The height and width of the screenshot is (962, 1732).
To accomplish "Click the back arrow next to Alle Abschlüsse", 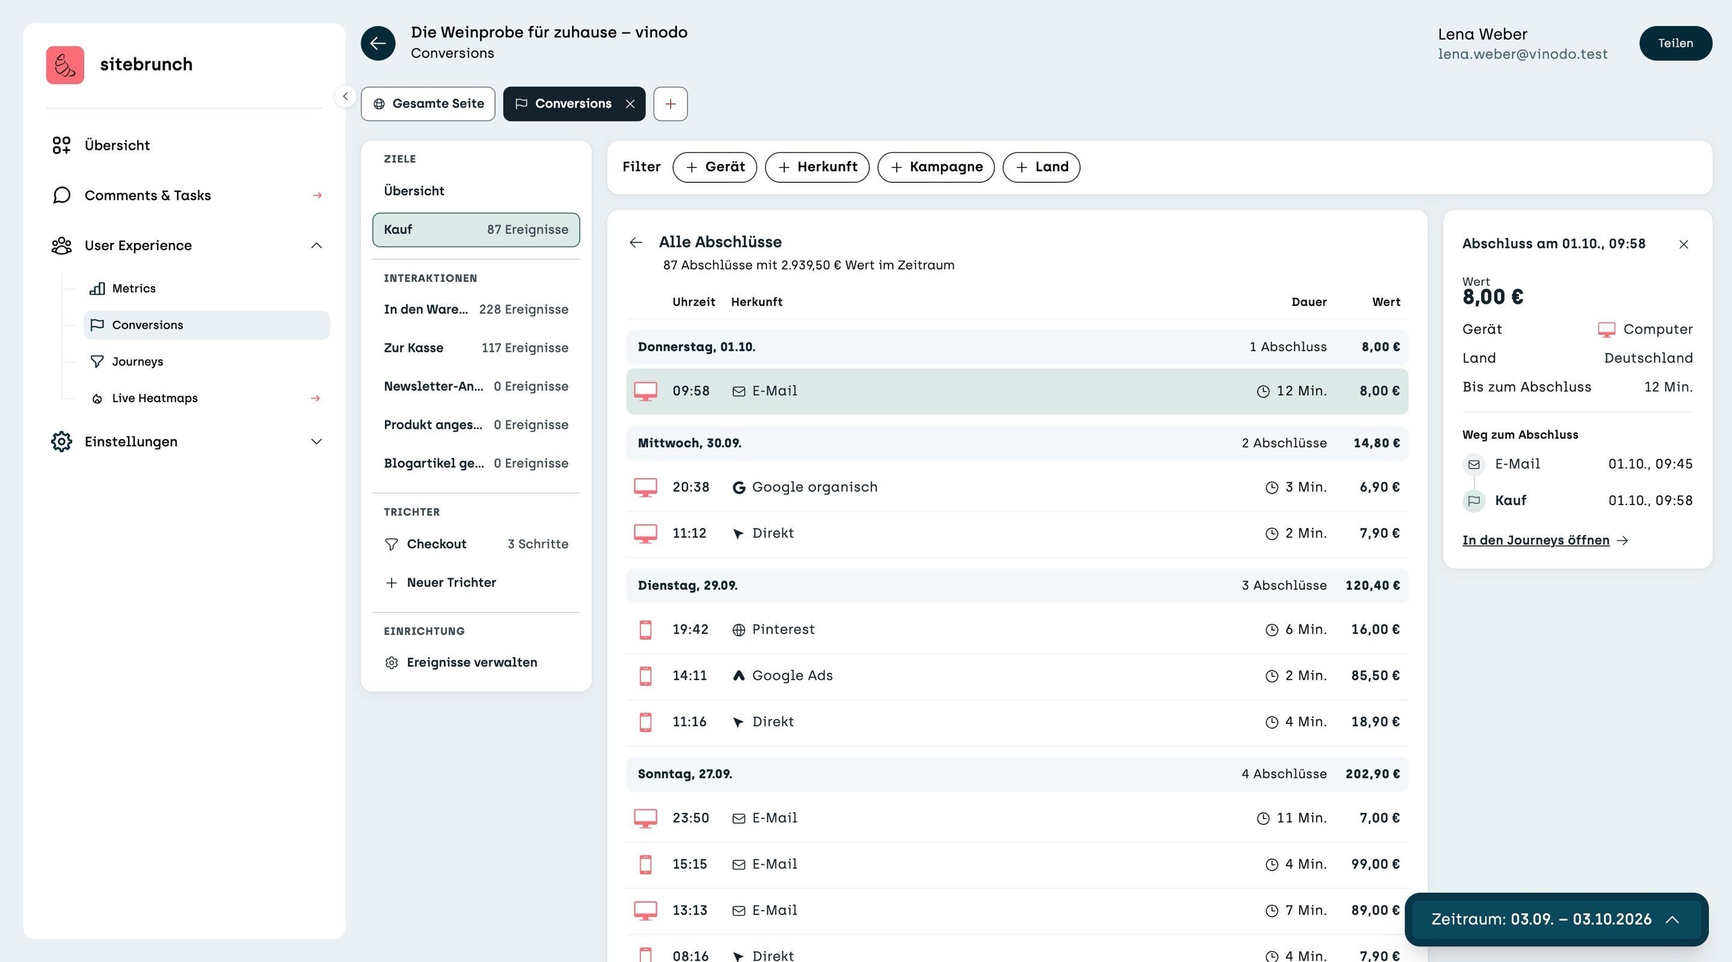I will (x=636, y=243).
